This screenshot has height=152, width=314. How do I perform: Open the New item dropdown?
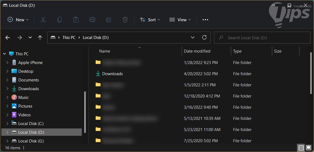coord(18,20)
